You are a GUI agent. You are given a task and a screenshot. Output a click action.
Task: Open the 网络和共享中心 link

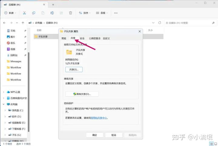(99, 118)
